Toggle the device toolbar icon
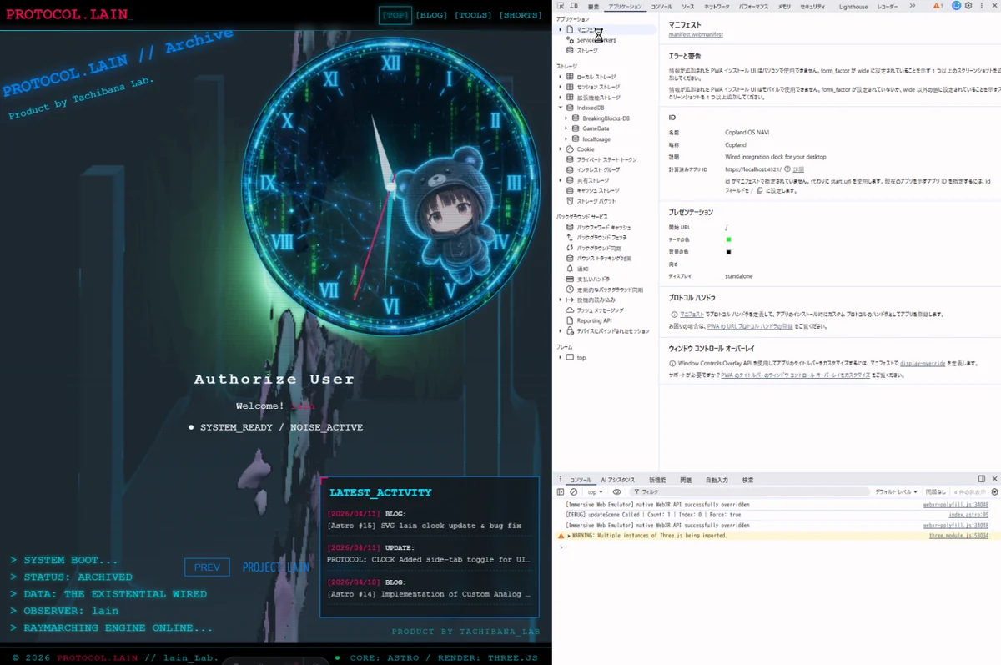 coord(574,6)
